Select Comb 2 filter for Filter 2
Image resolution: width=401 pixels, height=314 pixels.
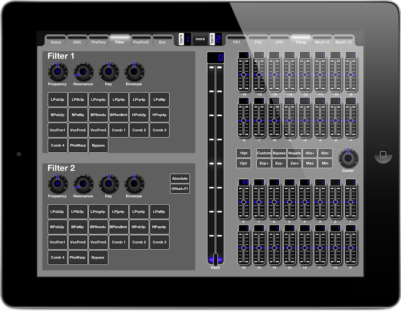(x=139, y=242)
